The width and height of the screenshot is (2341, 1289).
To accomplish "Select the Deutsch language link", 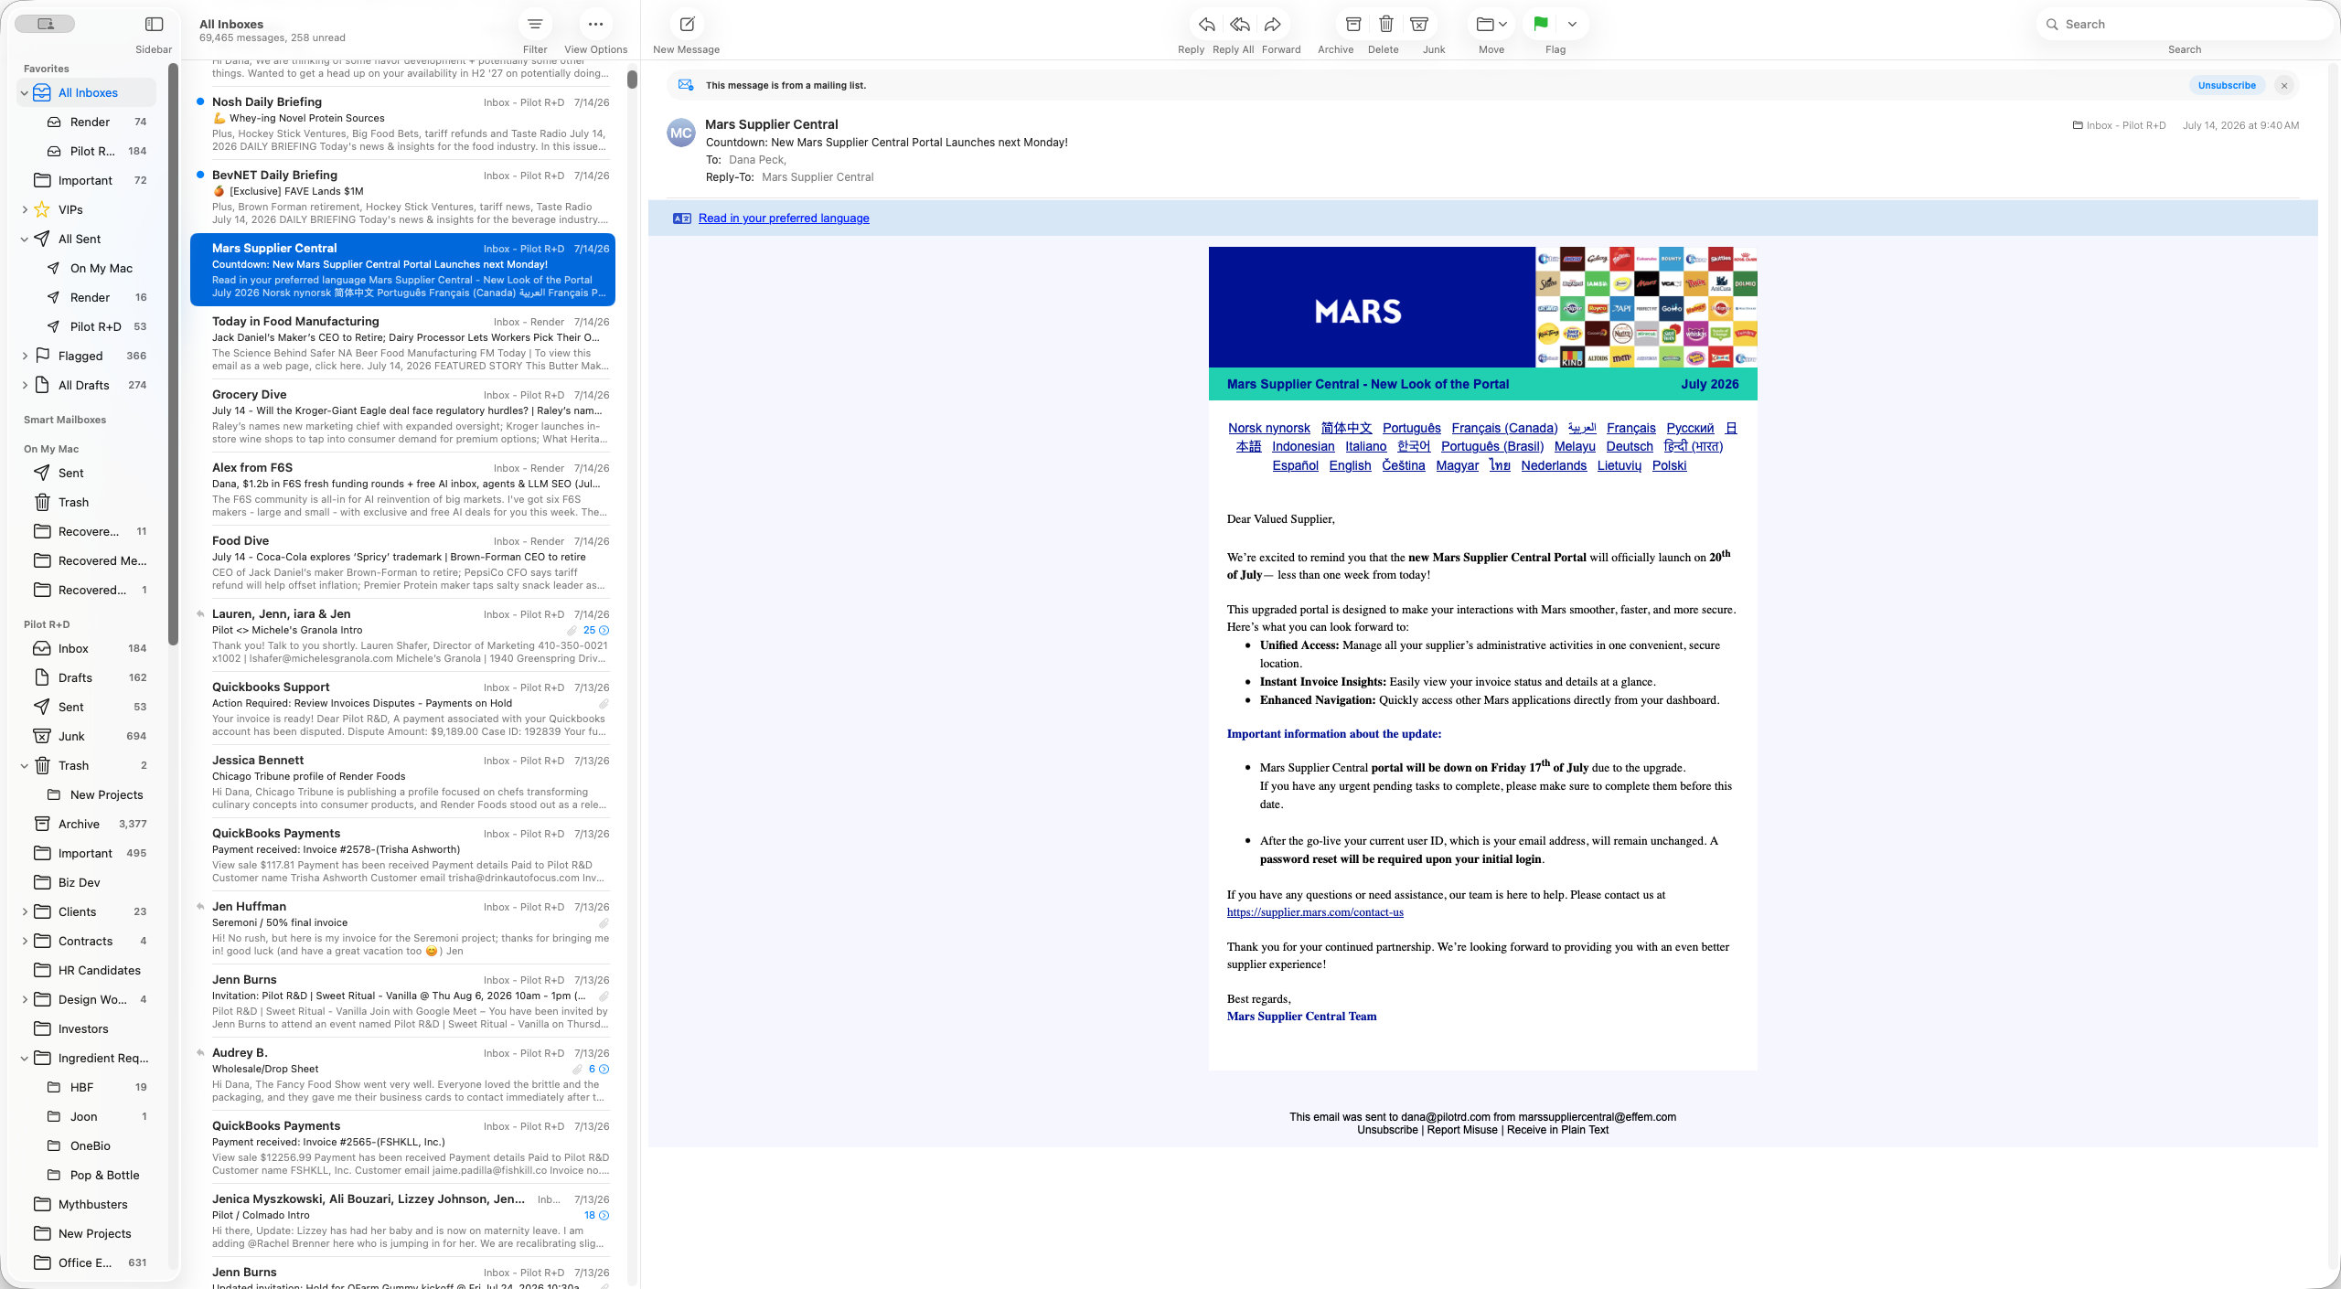I will pyautogui.click(x=1630, y=447).
